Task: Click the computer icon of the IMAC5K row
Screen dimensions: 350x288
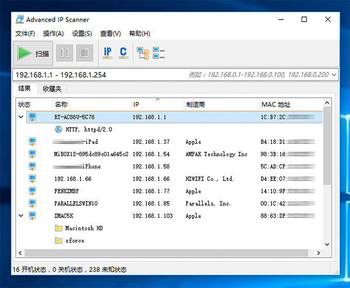Action: click(x=32, y=215)
